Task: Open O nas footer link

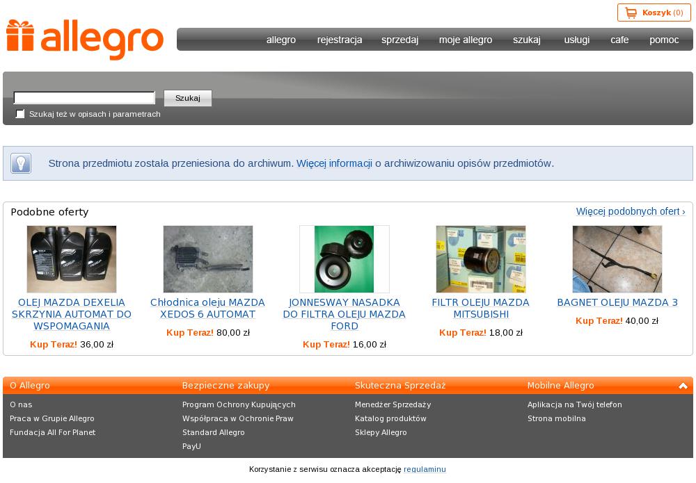Action: (x=21, y=404)
